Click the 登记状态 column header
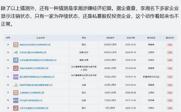This screenshot has height=112, width=181. (170, 38)
